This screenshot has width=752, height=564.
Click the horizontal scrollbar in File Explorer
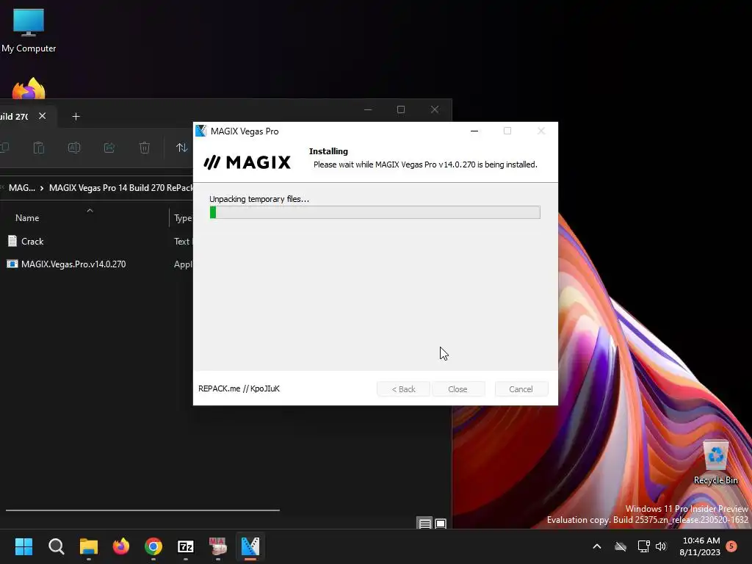[142, 510]
